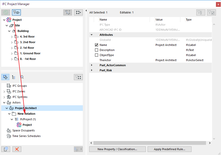This screenshot has height=155, width=221.
Task: Click the 3. 2nd floor story icon
Action: click(16, 42)
